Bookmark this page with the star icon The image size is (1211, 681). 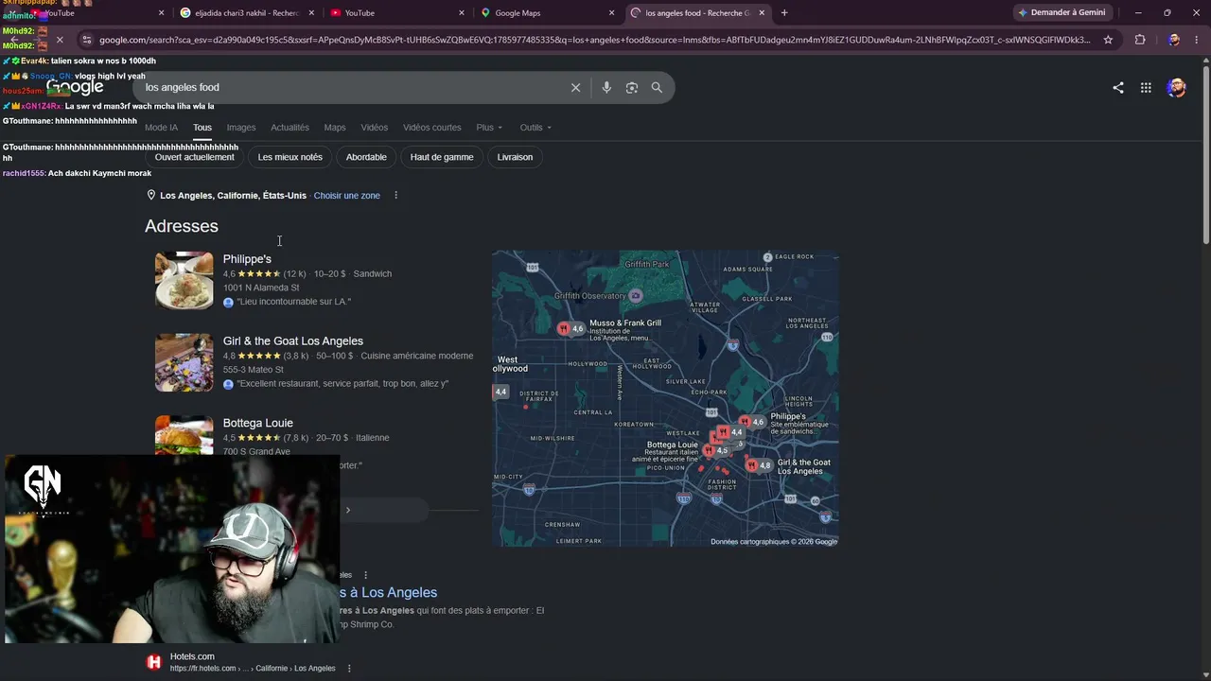point(1108,40)
